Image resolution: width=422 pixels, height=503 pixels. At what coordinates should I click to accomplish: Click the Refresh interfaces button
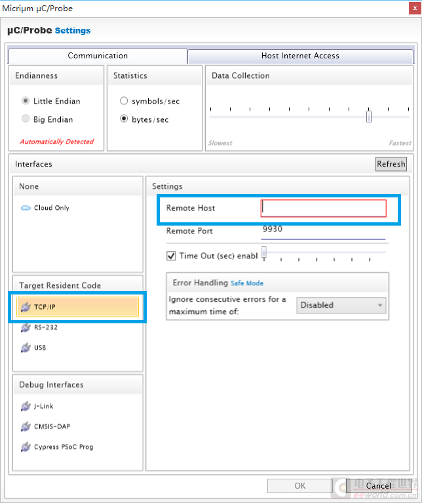click(391, 164)
